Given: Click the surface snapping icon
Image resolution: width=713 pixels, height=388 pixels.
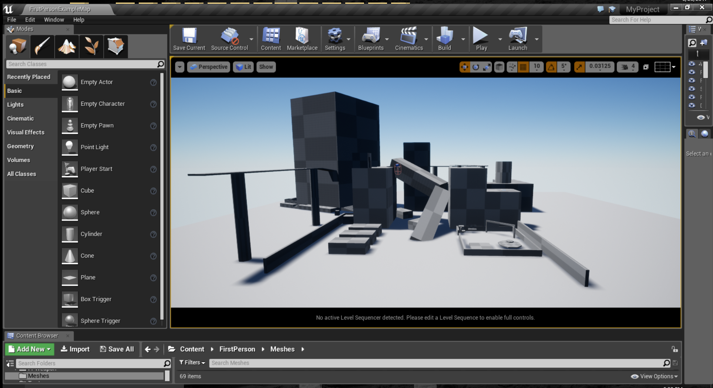Looking at the screenshot, I should (512, 67).
